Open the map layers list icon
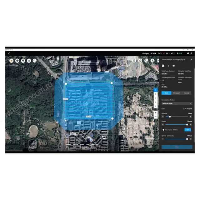 tap(29, 60)
